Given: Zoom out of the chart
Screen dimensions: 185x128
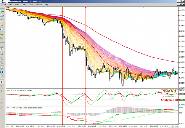Looking at the screenshot, I should pos(1,63).
